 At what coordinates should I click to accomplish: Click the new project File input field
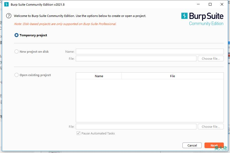pos(136,59)
